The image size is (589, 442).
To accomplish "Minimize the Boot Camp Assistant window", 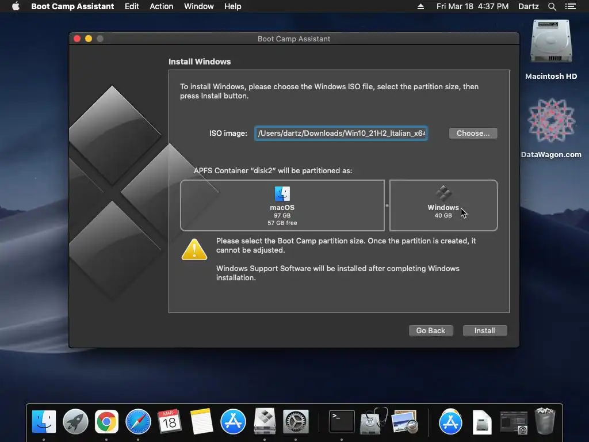I will [89, 39].
